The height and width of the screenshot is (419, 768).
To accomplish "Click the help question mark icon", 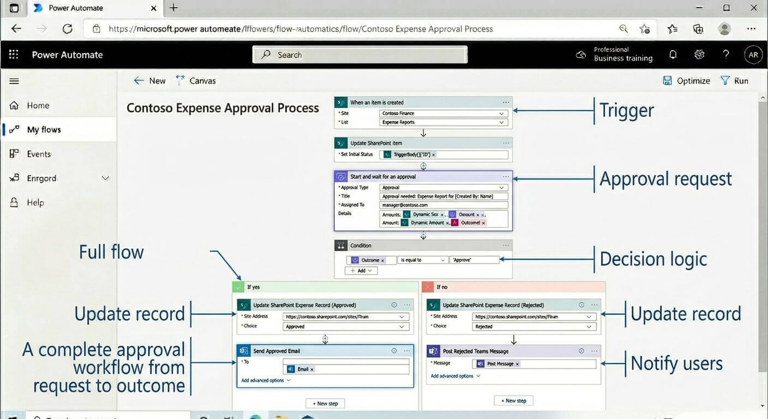I will click(725, 55).
